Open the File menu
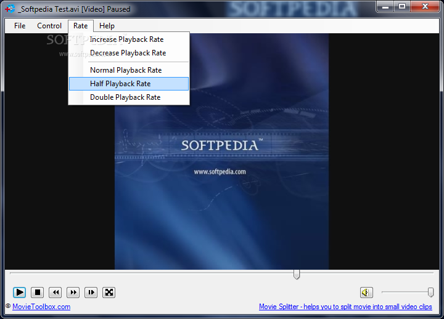 20,26
